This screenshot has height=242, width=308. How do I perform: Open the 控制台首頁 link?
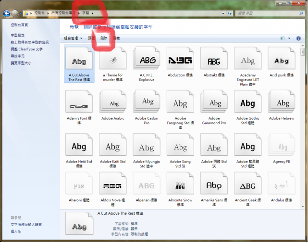coord(19,25)
